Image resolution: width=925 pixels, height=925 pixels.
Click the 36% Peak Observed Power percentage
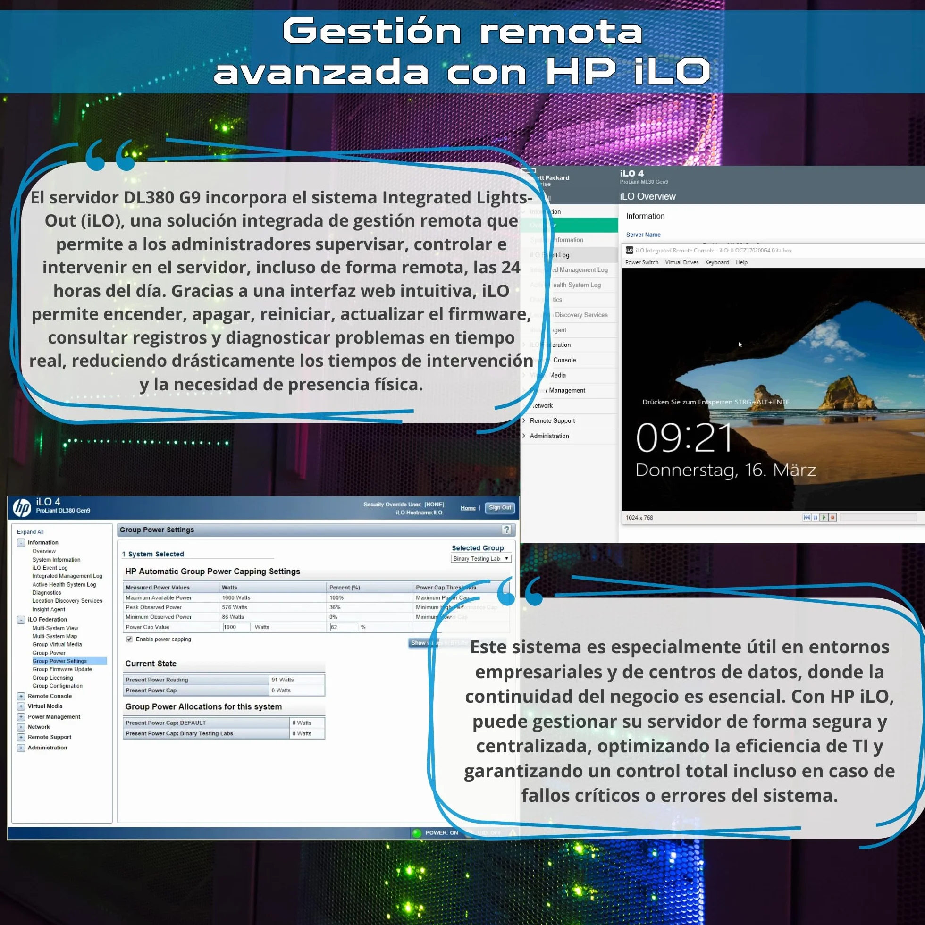[x=335, y=607]
